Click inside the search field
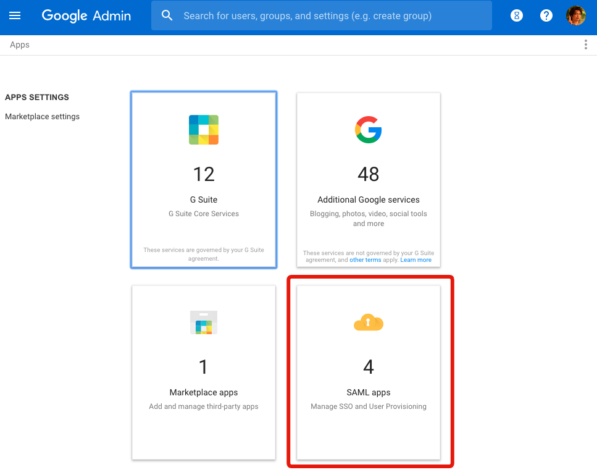The height and width of the screenshot is (475, 597). coord(322,15)
